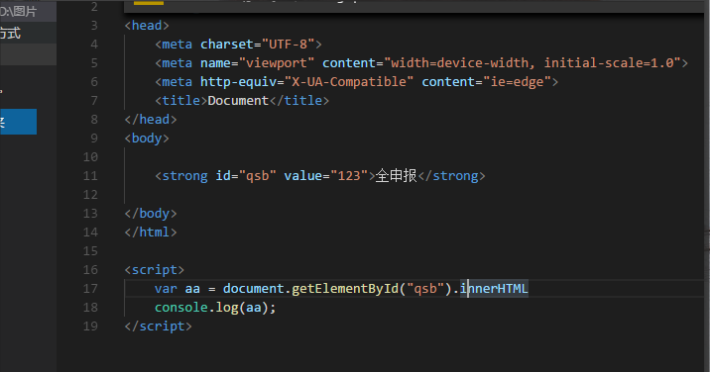Screen dimensions: 710x372
Task: Click the Document text inside the title tag
Action: (x=238, y=100)
